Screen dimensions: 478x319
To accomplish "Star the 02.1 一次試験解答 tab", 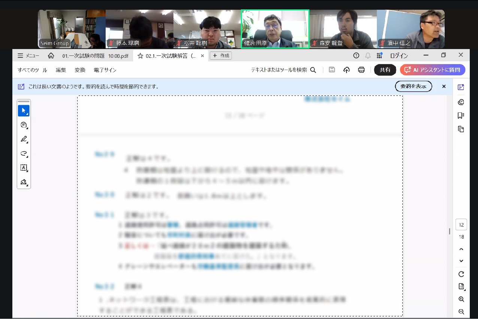I will [140, 56].
